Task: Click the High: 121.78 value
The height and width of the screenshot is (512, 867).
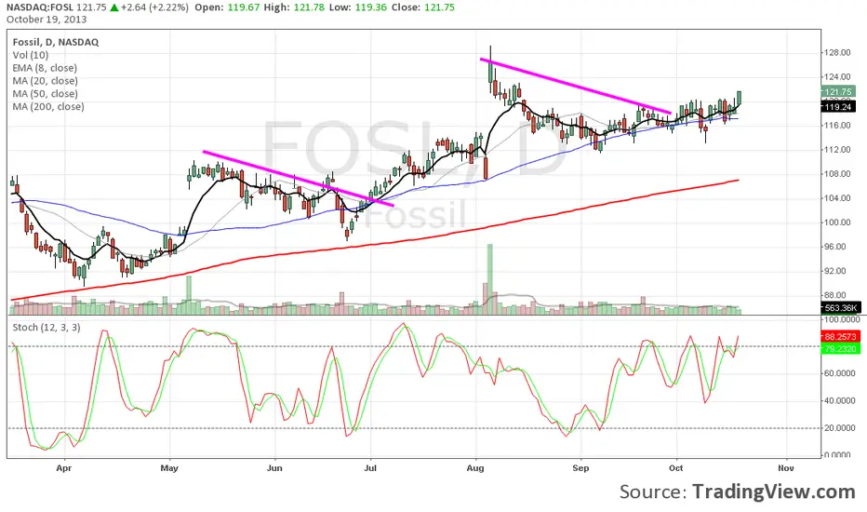Action: click(292, 7)
